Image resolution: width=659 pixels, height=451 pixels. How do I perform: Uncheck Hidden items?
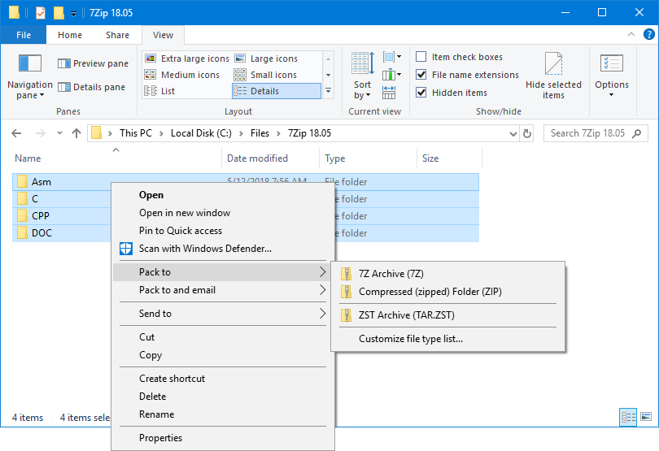421,93
